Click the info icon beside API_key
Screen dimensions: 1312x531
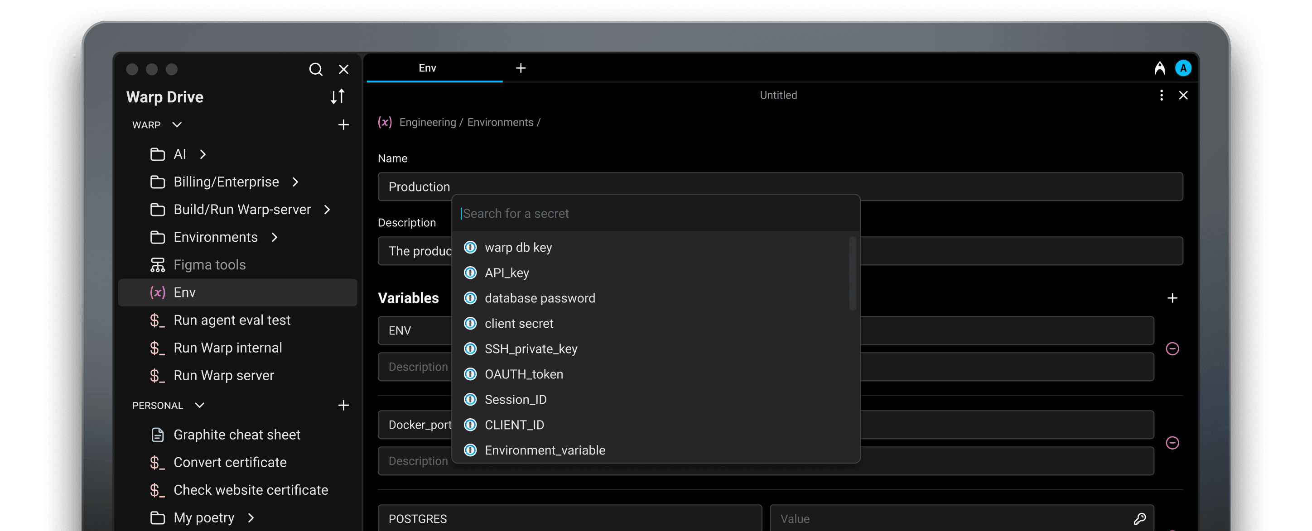[x=470, y=273]
